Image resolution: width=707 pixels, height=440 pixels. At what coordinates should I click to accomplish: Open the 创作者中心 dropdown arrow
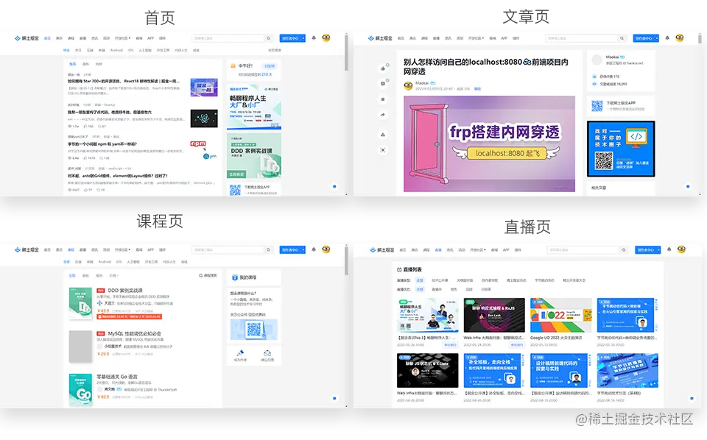pyautogui.click(x=655, y=38)
